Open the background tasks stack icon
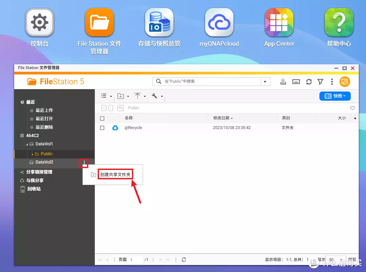Screen dimensions: 366x272 click(283, 82)
